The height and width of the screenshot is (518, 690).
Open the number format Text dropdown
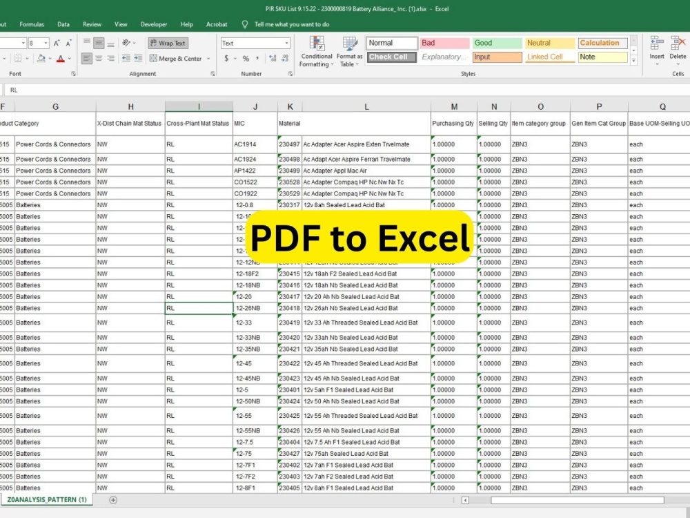click(287, 43)
